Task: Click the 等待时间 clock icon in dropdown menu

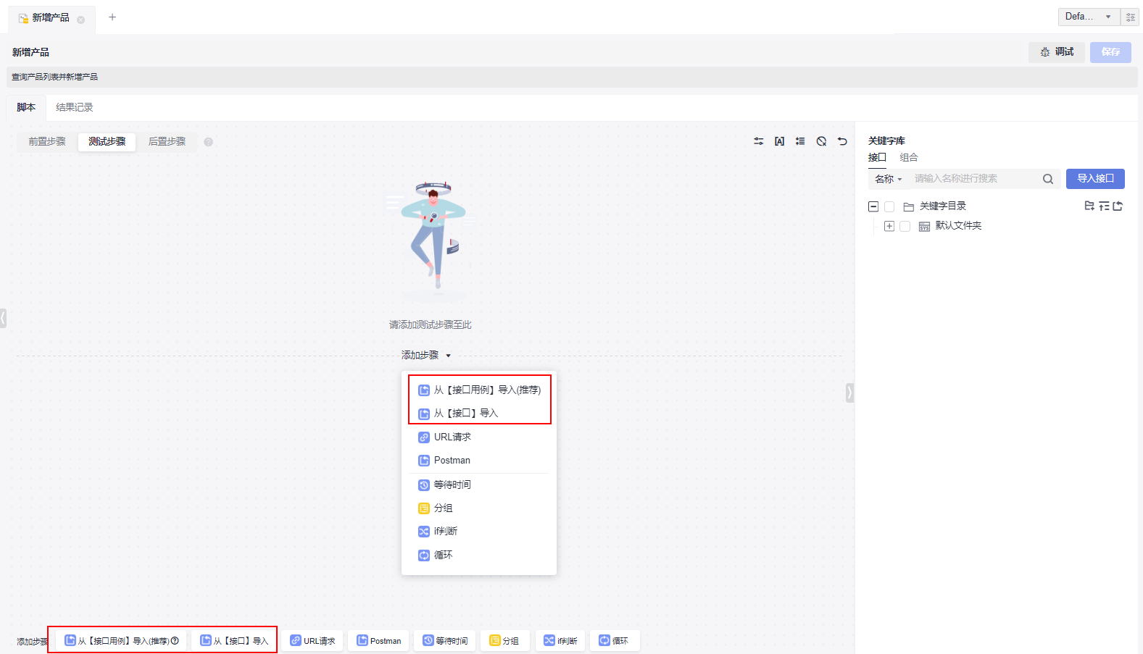Action: [x=424, y=485]
